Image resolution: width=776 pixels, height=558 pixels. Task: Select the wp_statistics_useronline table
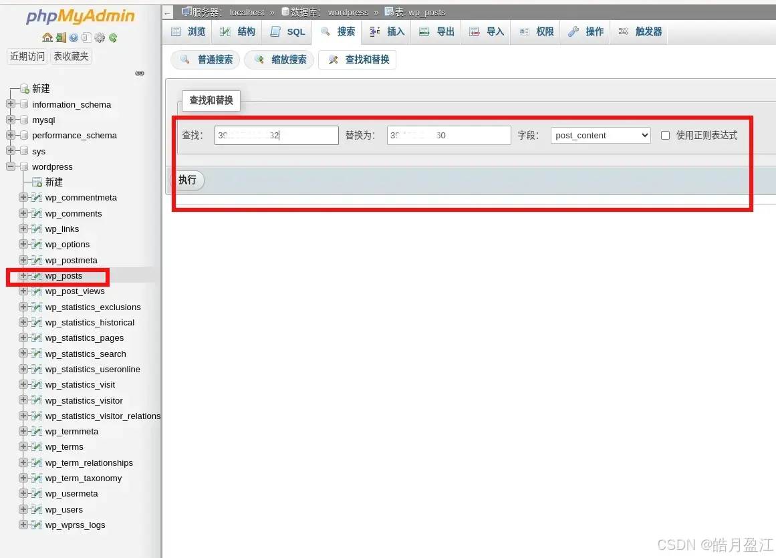(92, 369)
